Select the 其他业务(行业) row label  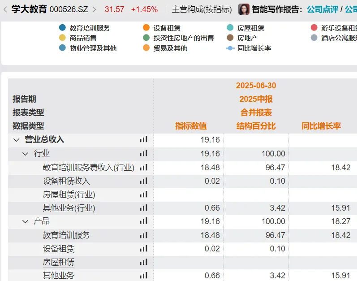click(x=69, y=208)
